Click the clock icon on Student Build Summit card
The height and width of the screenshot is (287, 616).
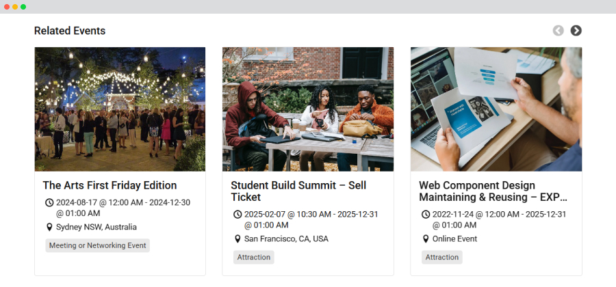pos(238,215)
